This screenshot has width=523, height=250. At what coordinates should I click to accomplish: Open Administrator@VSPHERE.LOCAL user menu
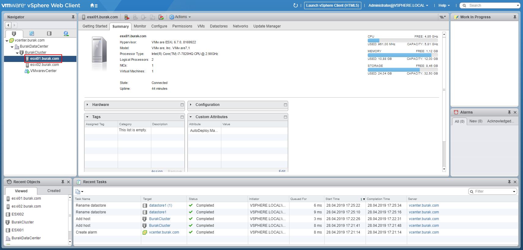coord(398,5)
